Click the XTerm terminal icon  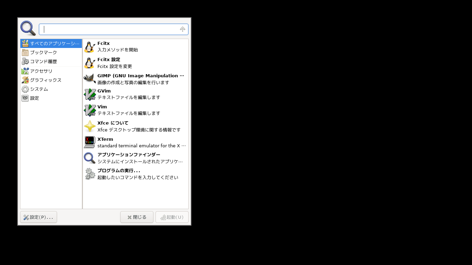90,142
